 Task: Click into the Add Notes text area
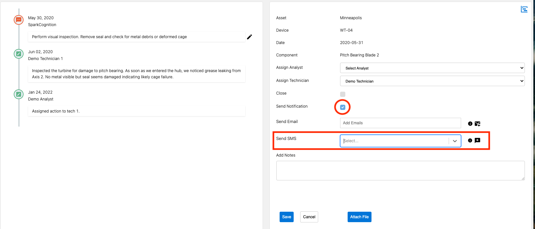401,171
